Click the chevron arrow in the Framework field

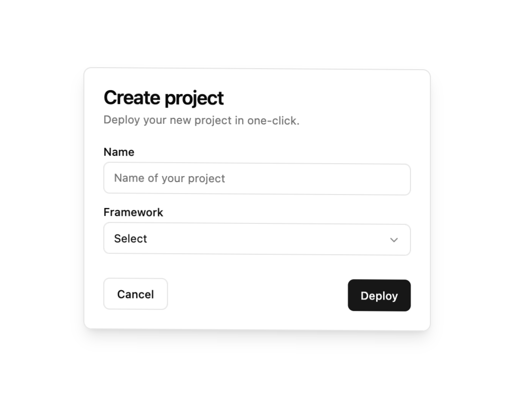(x=394, y=240)
